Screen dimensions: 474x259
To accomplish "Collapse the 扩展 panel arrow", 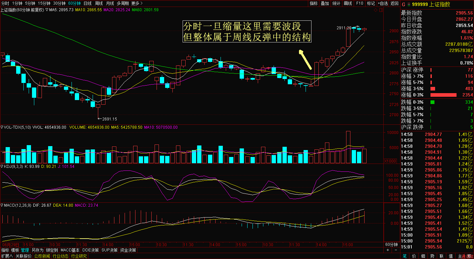I will 7,256.
